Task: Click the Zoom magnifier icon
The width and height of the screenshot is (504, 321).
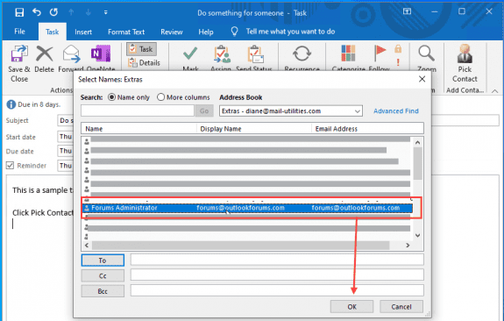Action: point(426,53)
